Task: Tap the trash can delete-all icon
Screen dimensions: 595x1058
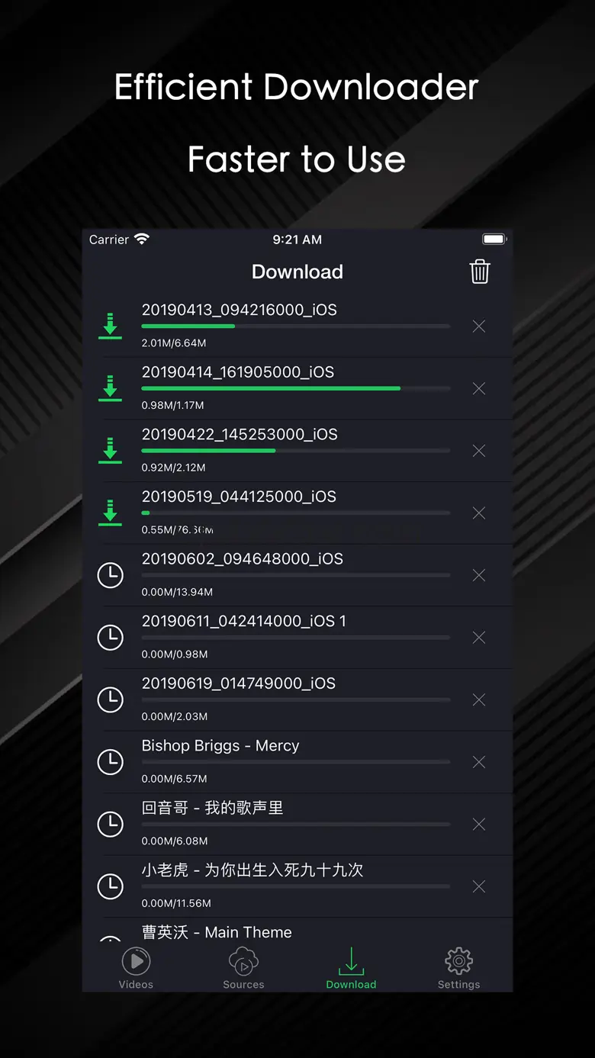Action: click(x=479, y=272)
